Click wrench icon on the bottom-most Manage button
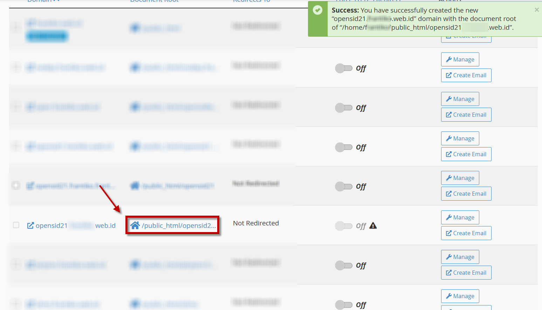542x310 pixels. [x=448, y=296]
